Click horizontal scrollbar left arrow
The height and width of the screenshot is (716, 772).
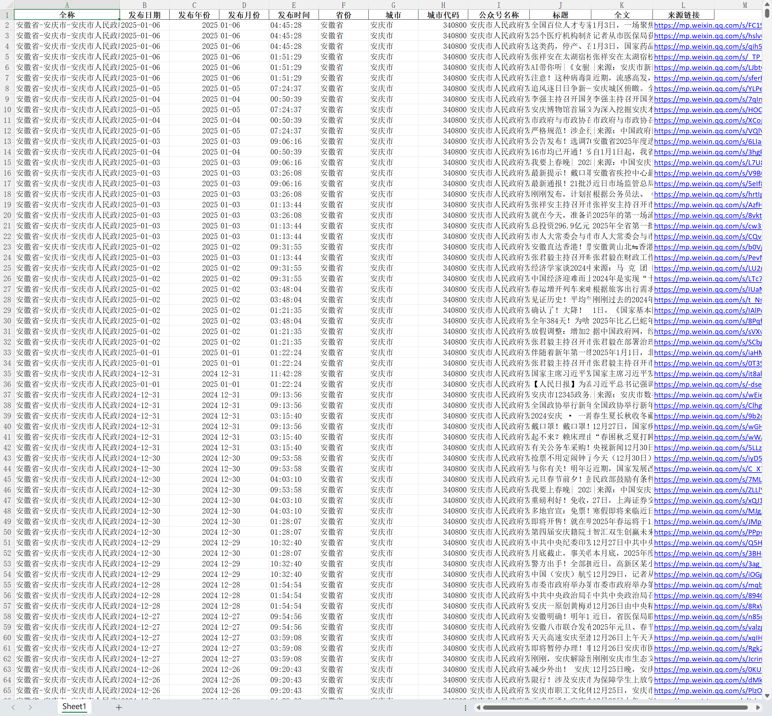(x=478, y=708)
